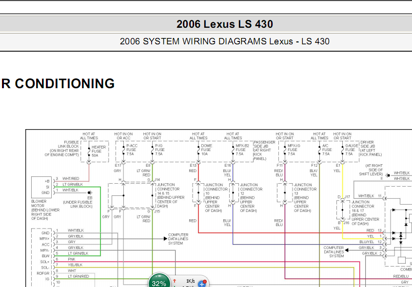Click the DOME FUSE 10A label
Image resolution: width=412 pixels, height=287 pixels.
(206, 150)
